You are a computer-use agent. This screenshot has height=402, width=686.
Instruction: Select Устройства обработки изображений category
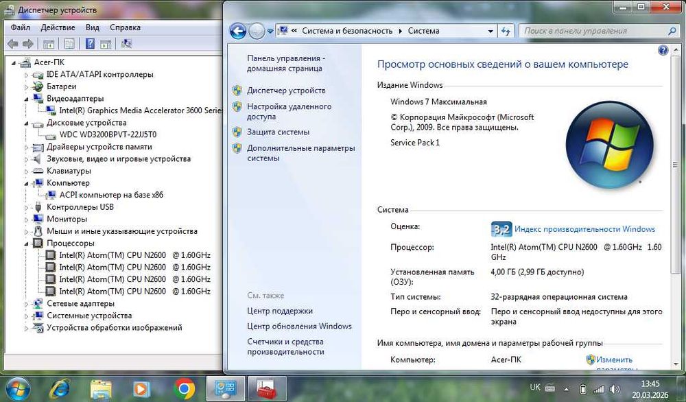(114, 328)
